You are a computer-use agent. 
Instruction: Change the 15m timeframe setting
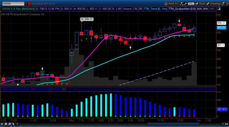[191, 4]
